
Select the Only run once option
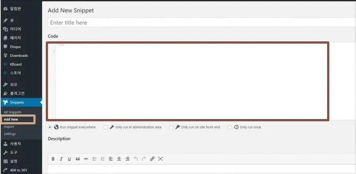pos(230,127)
